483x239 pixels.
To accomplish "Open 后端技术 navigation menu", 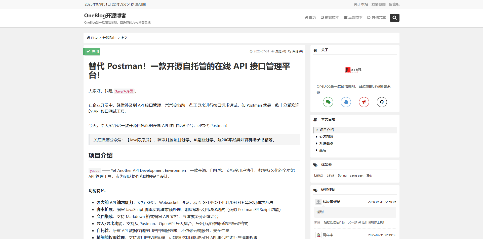I will pyautogui.click(x=353, y=17).
